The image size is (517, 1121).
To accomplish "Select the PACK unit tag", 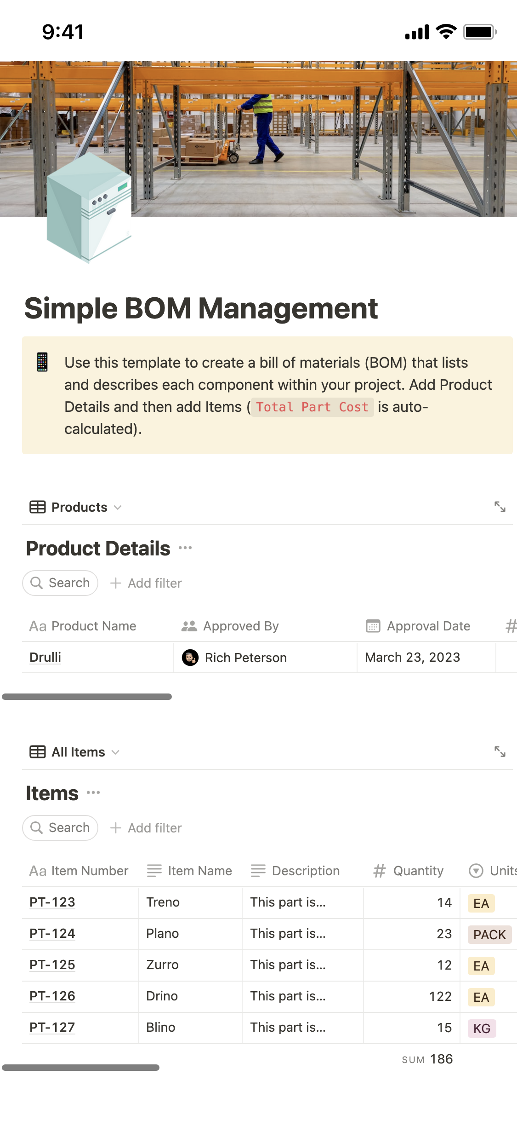I will (489, 935).
